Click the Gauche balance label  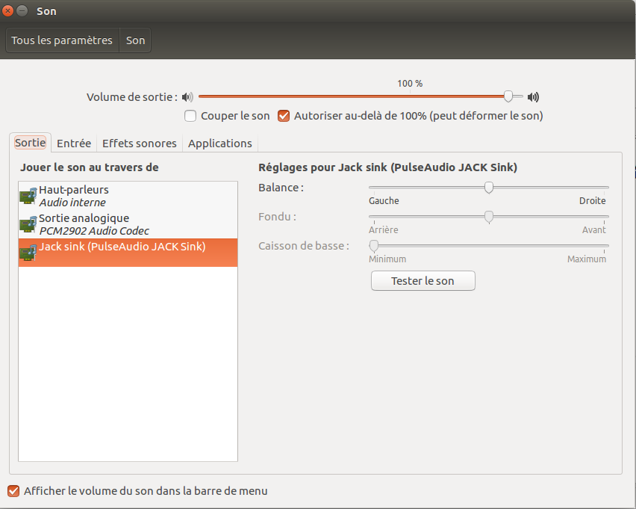[x=384, y=200]
